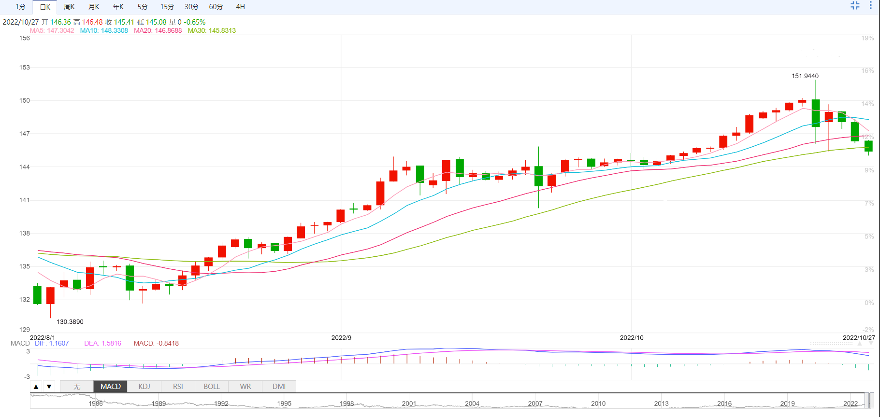
Task: Switch indicator to WR
Action: coord(245,387)
